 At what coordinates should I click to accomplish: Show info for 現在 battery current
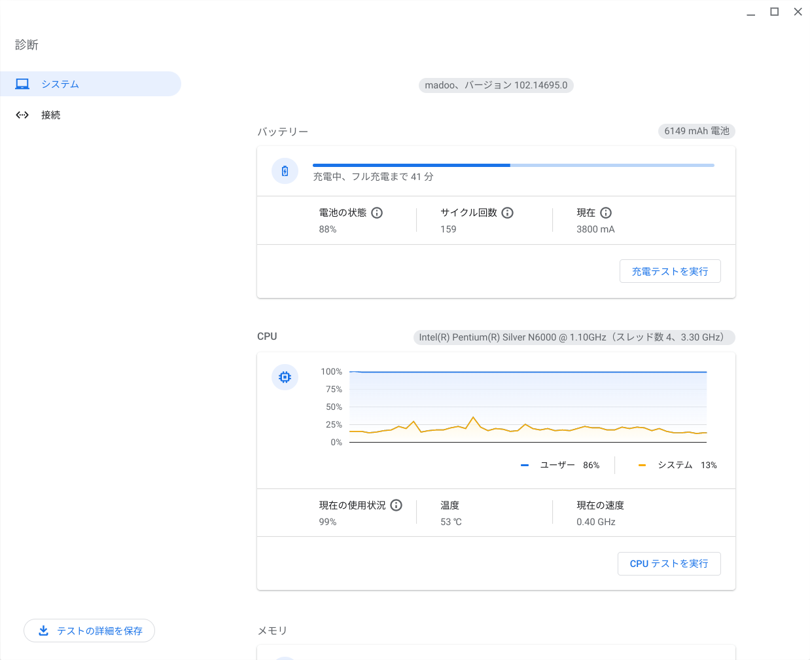click(x=606, y=213)
